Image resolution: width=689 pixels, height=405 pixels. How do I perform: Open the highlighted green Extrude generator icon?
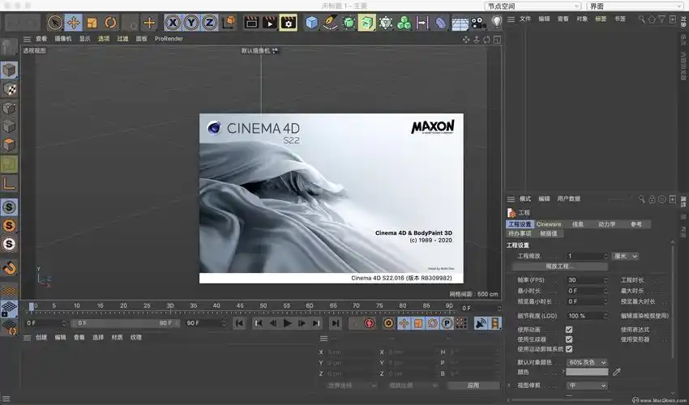[x=367, y=23]
